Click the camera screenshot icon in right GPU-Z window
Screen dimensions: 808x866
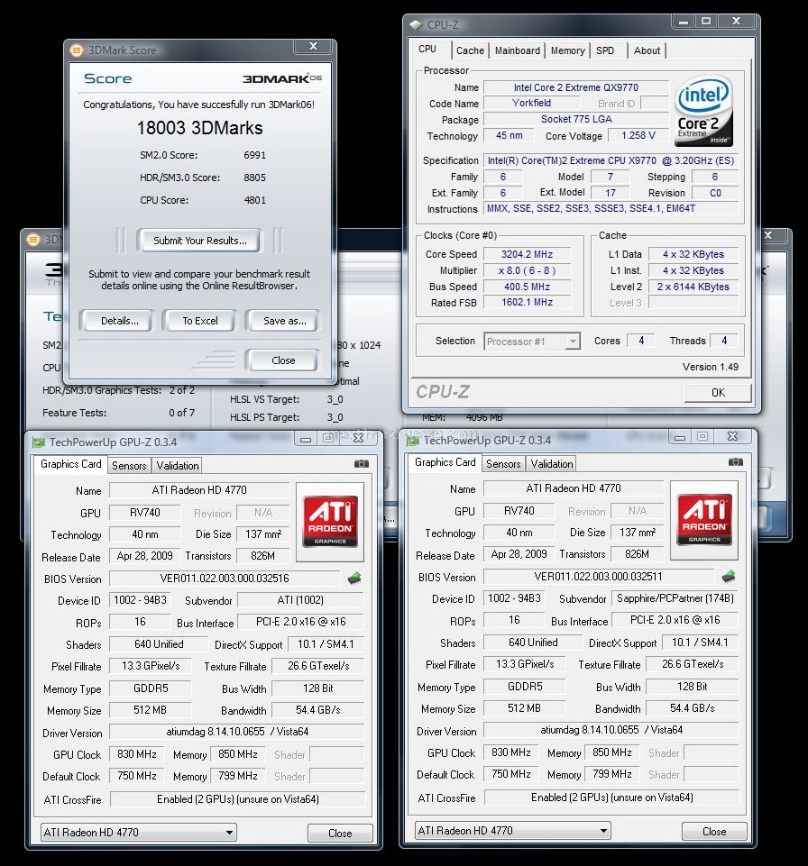[x=736, y=461]
